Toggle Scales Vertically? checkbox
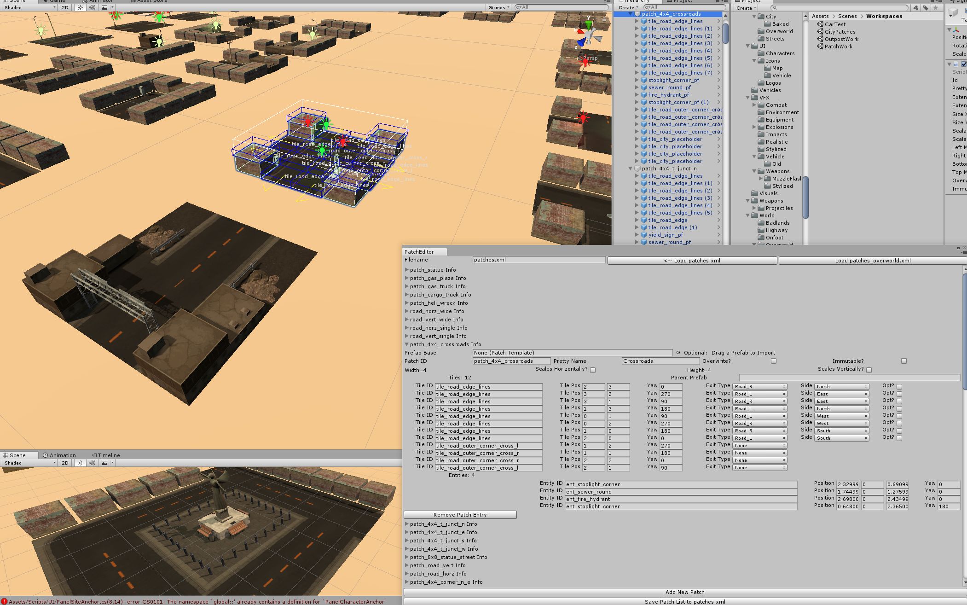 coord(869,370)
